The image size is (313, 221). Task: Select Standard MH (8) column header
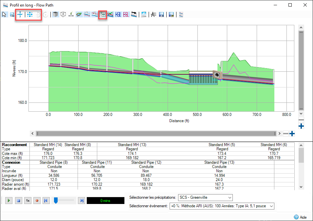[x=78, y=145]
